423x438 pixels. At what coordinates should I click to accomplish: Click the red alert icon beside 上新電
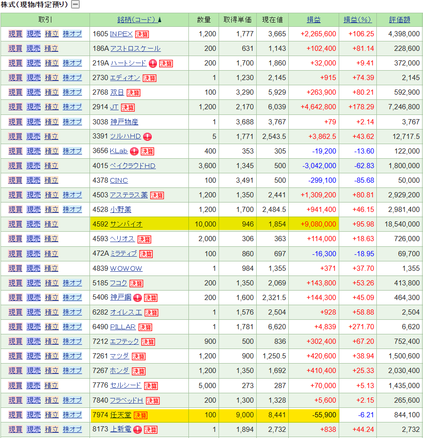(138, 430)
